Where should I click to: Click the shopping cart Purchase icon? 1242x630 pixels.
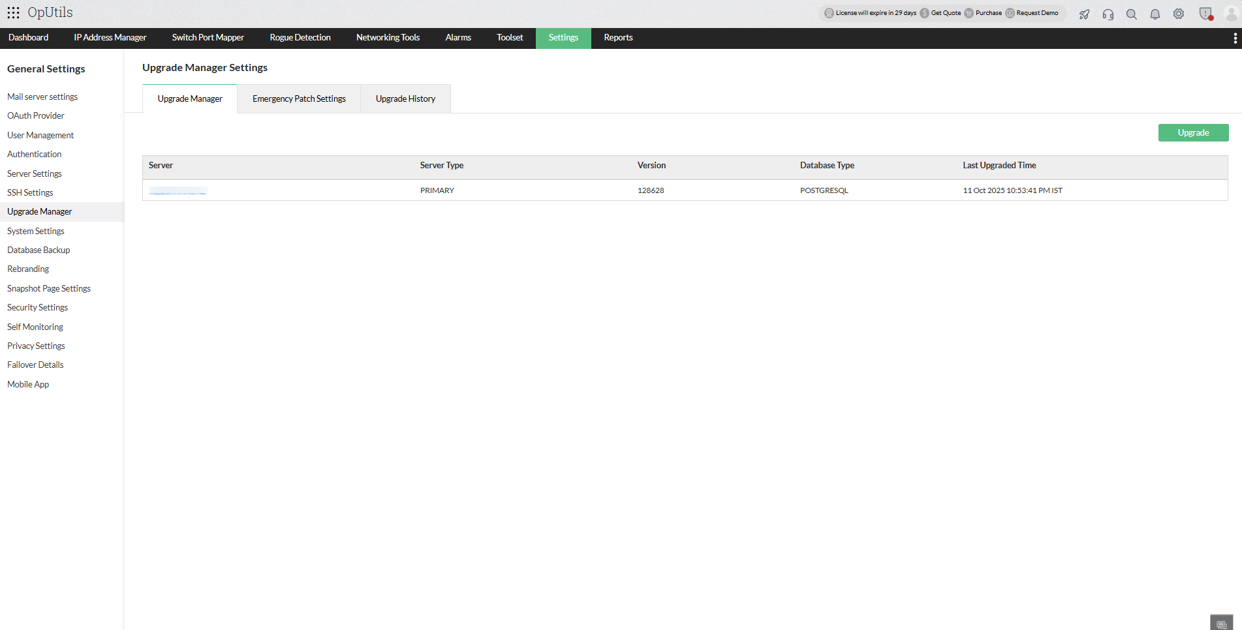969,13
